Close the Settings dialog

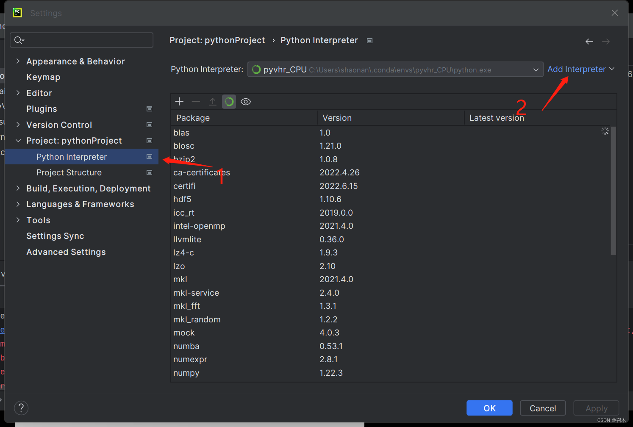click(615, 13)
